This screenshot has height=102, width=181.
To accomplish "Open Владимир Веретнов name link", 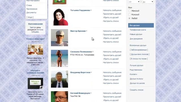I will point(80,73).
